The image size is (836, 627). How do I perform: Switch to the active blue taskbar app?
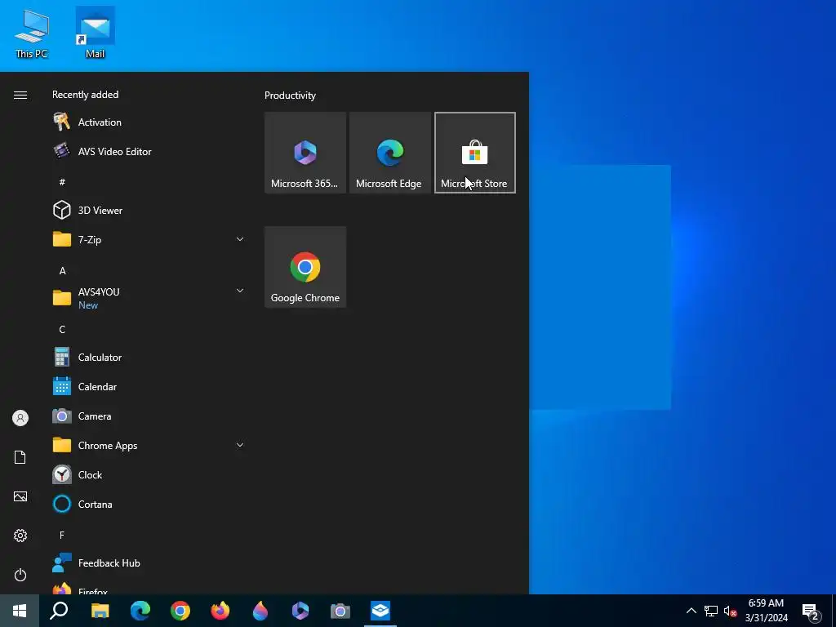[380, 611]
